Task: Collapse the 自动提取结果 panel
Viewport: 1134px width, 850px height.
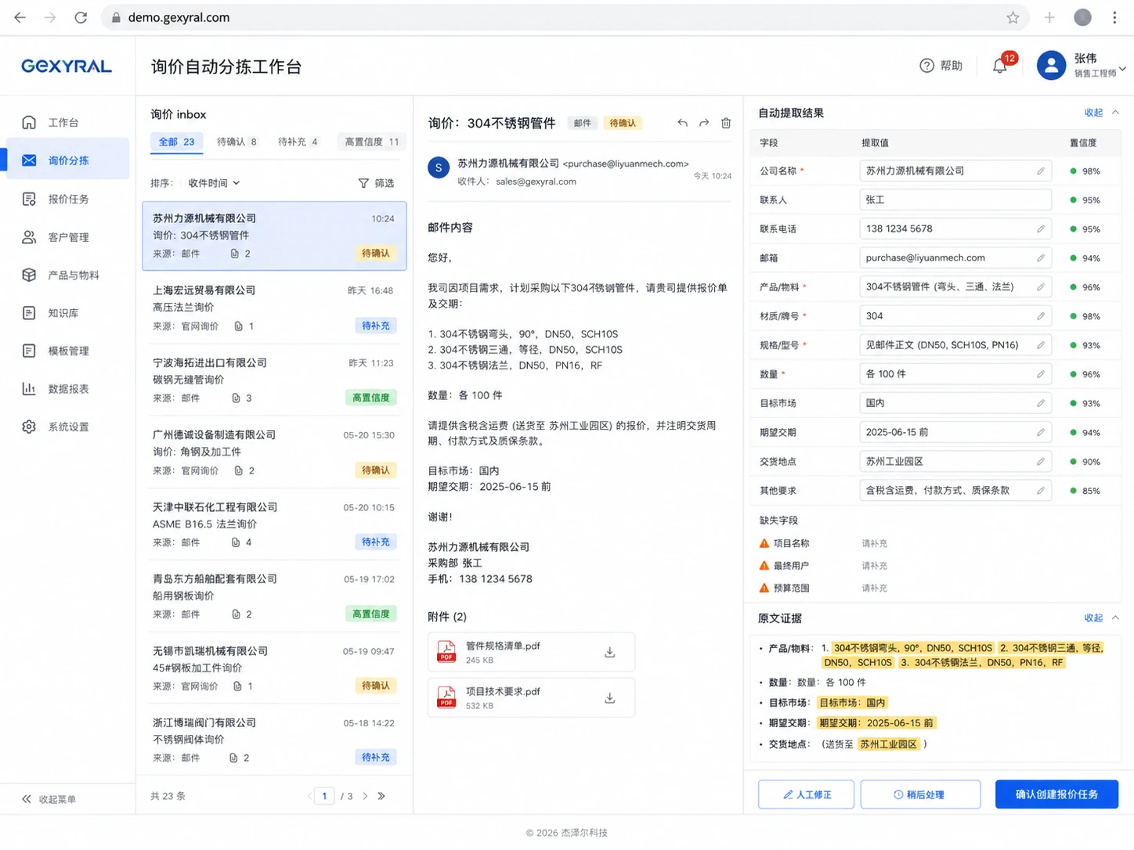Action: pos(1101,113)
